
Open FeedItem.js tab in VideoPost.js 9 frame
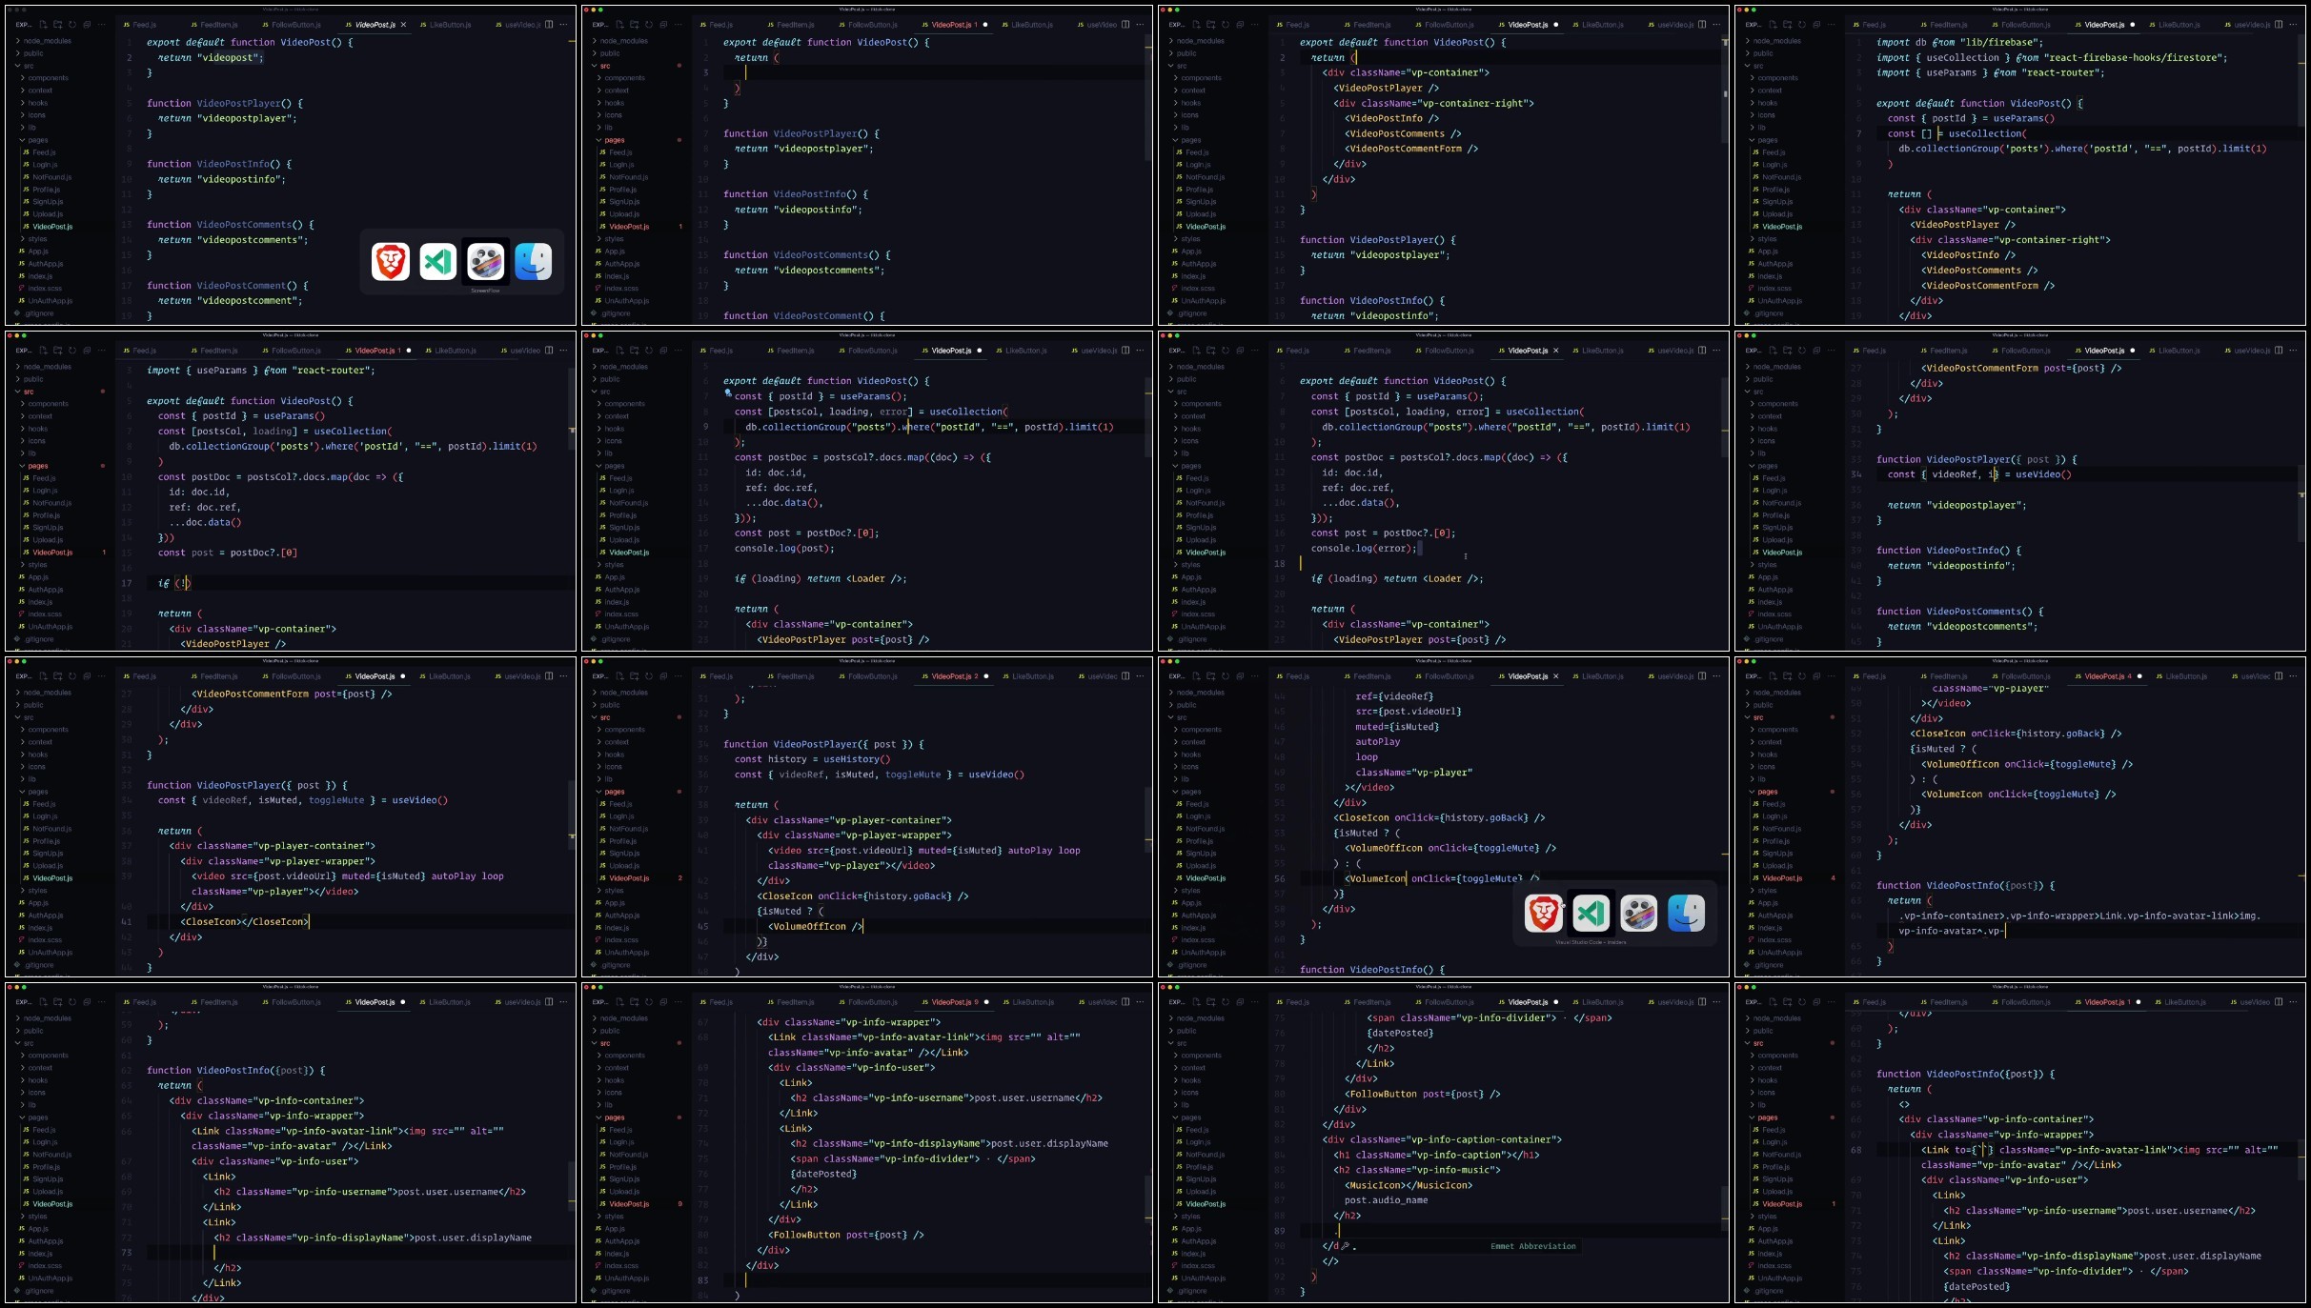pos(790,1002)
